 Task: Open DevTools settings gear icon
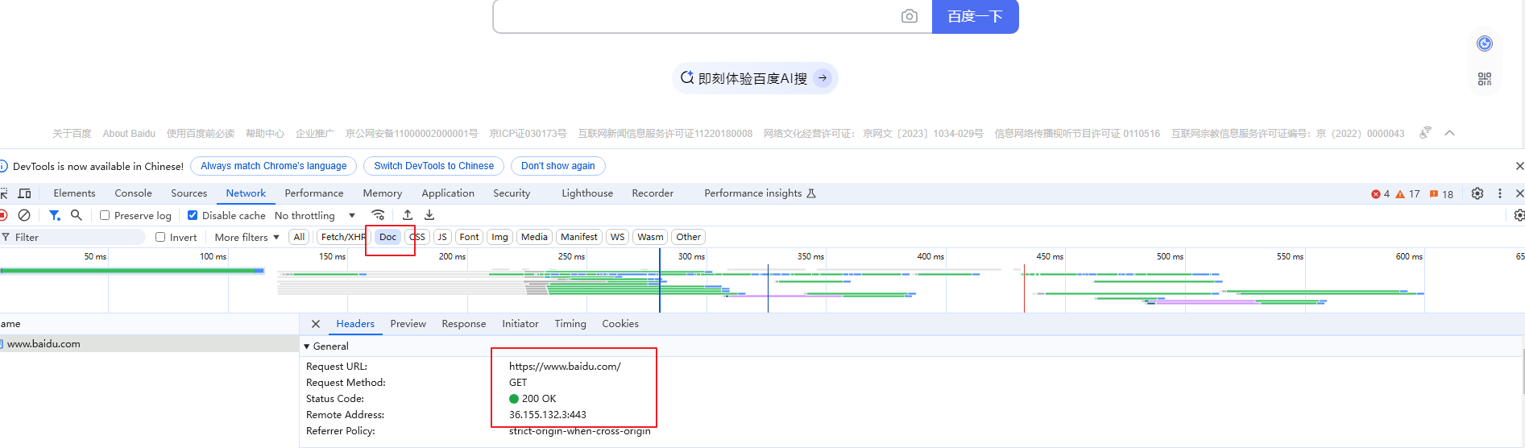click(1477, 193)
